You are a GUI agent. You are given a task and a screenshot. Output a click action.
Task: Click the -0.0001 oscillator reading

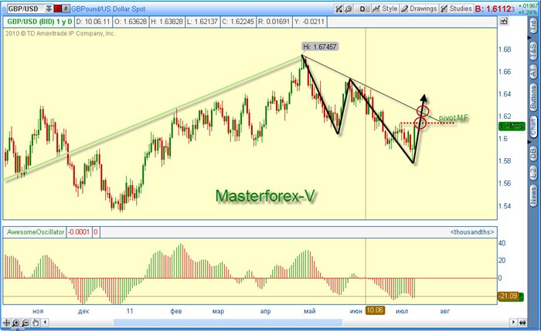pyautogui.click(x=79, y=232)
